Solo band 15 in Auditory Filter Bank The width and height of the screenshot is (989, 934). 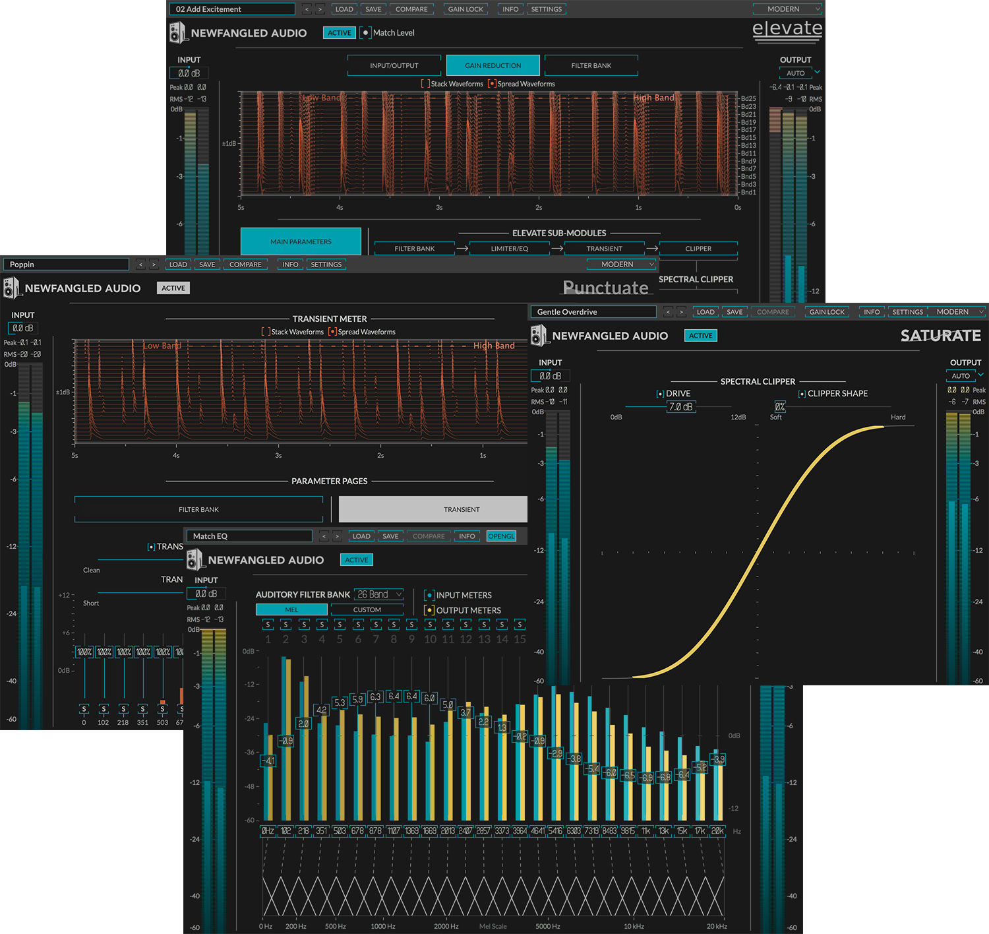click(x=520, y=624)
